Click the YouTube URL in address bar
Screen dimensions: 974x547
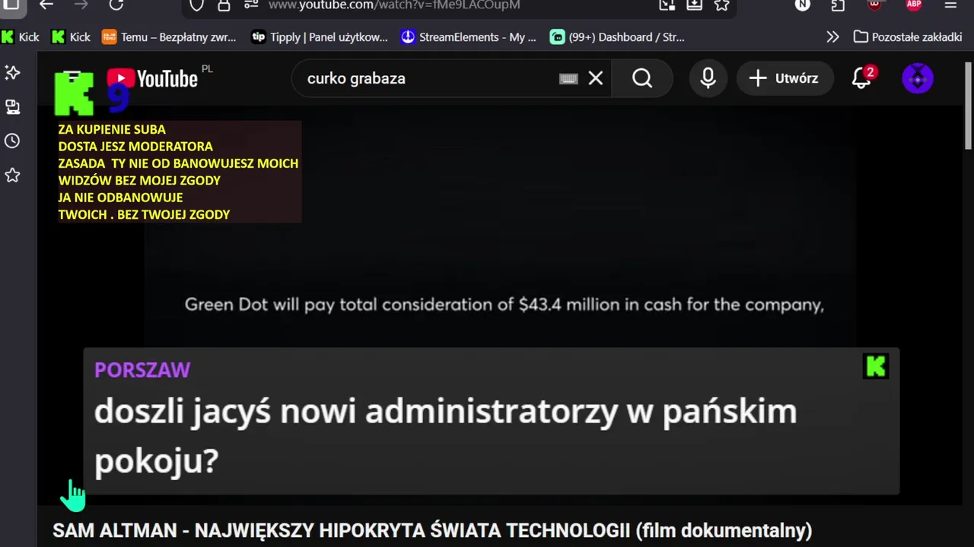[x=394, y=5]
